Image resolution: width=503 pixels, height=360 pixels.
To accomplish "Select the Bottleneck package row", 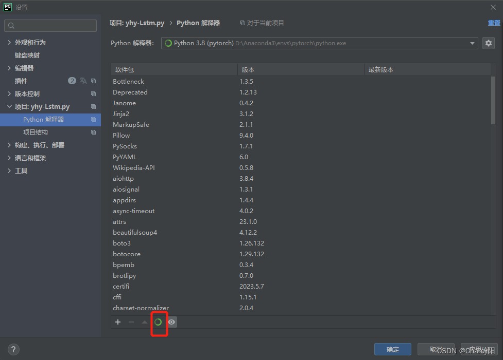I will (x=301, y=82).
